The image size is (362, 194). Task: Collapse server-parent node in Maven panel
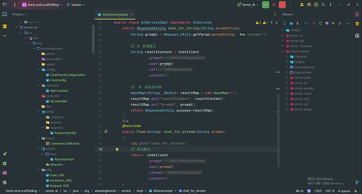(x=282, y=51)
